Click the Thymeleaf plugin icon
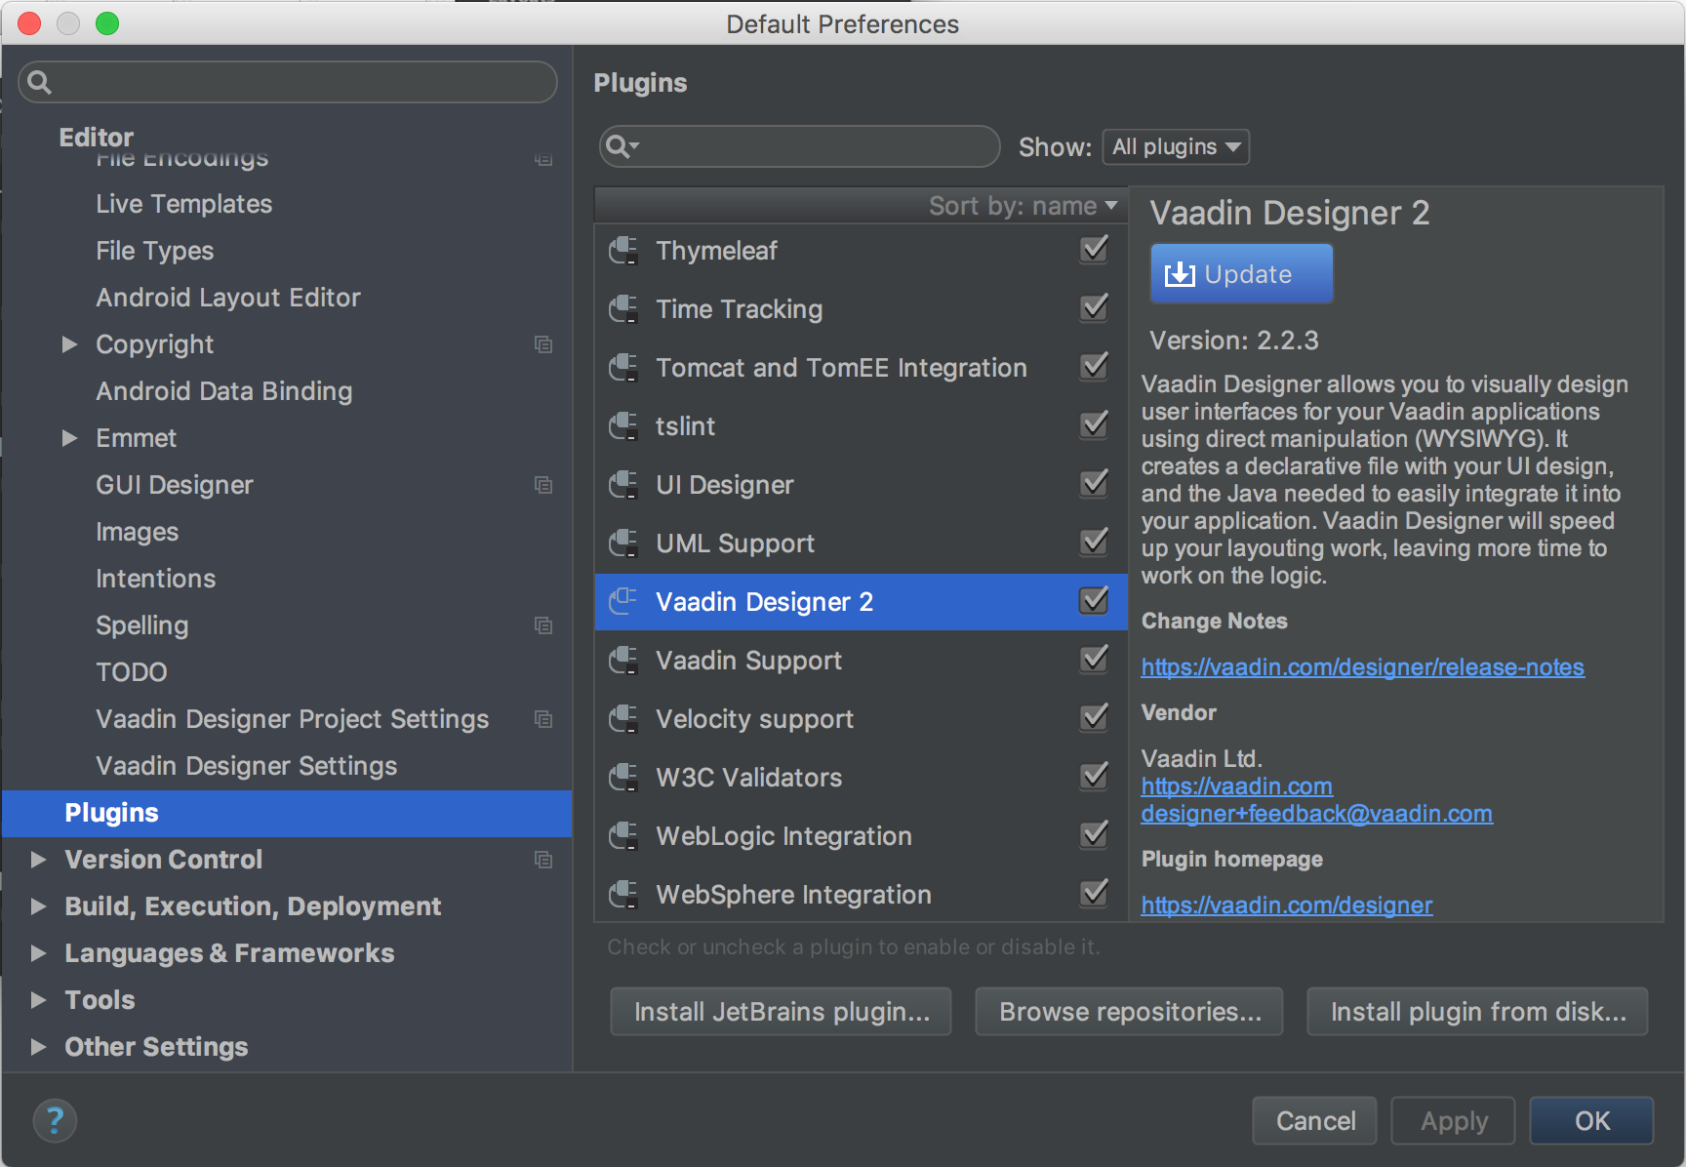 (x=624, y=250)
